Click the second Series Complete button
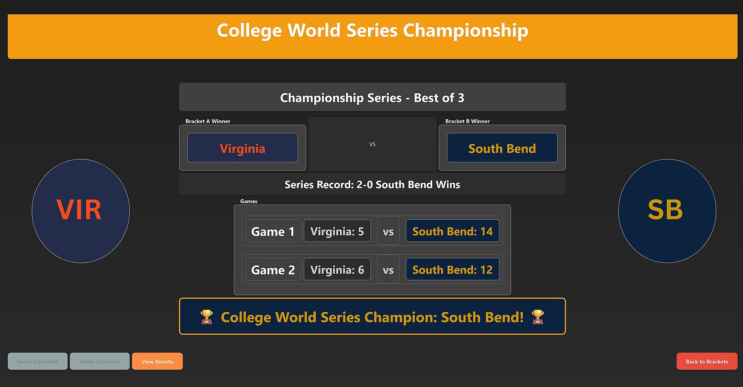Image resolution: width=743 pixels, height=387 pixels. [x=99, y=361]
